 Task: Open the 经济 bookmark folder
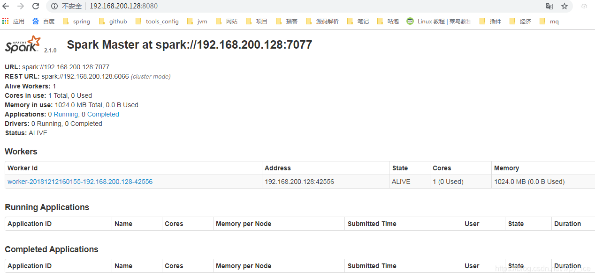click(x=520, y=21)
